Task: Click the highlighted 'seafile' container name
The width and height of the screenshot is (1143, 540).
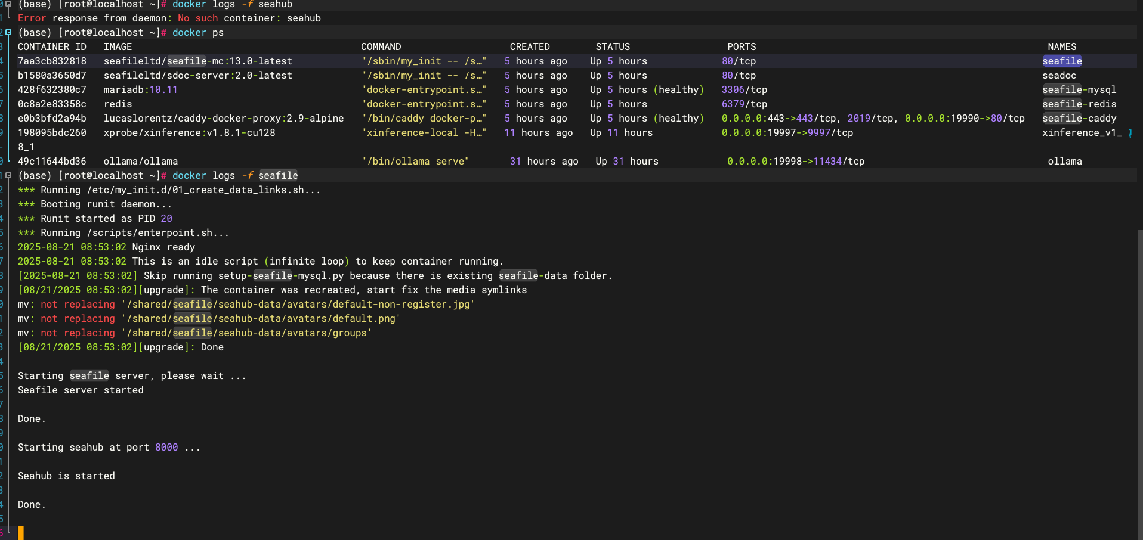Action: coord(1062,61)
